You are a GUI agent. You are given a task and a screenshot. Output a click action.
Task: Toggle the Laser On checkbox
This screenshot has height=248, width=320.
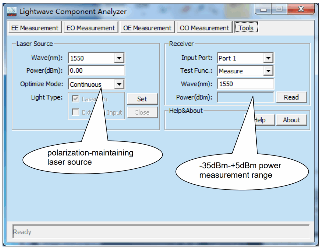tap(76, 99)
